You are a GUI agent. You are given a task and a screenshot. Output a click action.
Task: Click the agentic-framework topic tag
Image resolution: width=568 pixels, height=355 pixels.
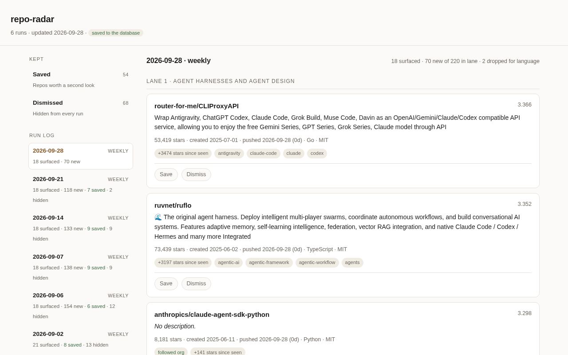[269, 263]
